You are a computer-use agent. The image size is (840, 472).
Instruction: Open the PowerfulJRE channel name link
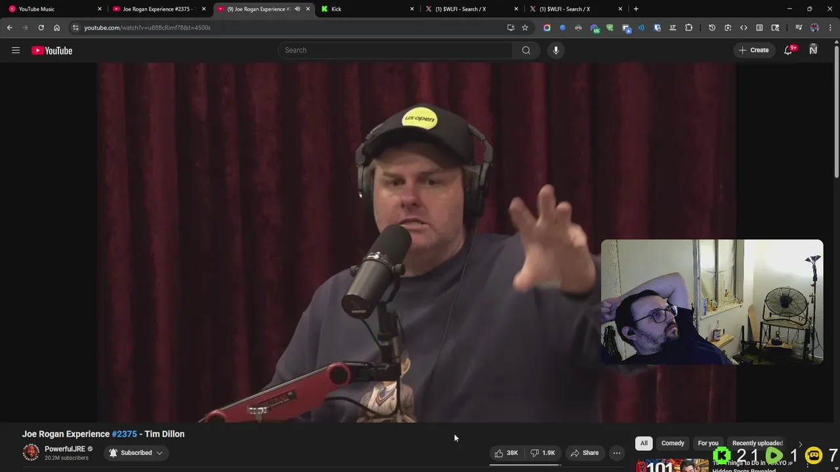click(65, 449)
